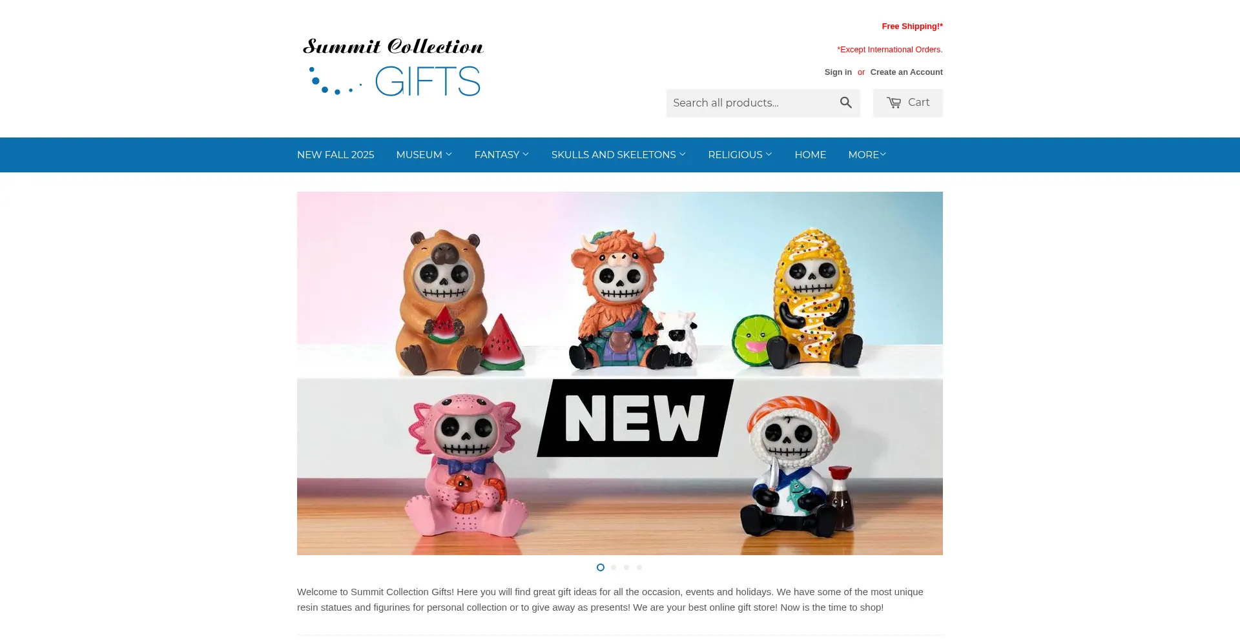Image resolution: width=1240 pixels, height=641 pixels.
Task: Select the third slideshow dot
Action: pos(626,567)
